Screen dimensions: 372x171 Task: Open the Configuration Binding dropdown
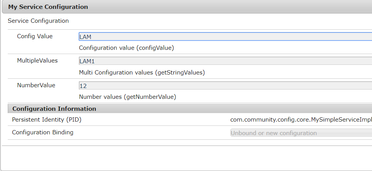point(300,133)
